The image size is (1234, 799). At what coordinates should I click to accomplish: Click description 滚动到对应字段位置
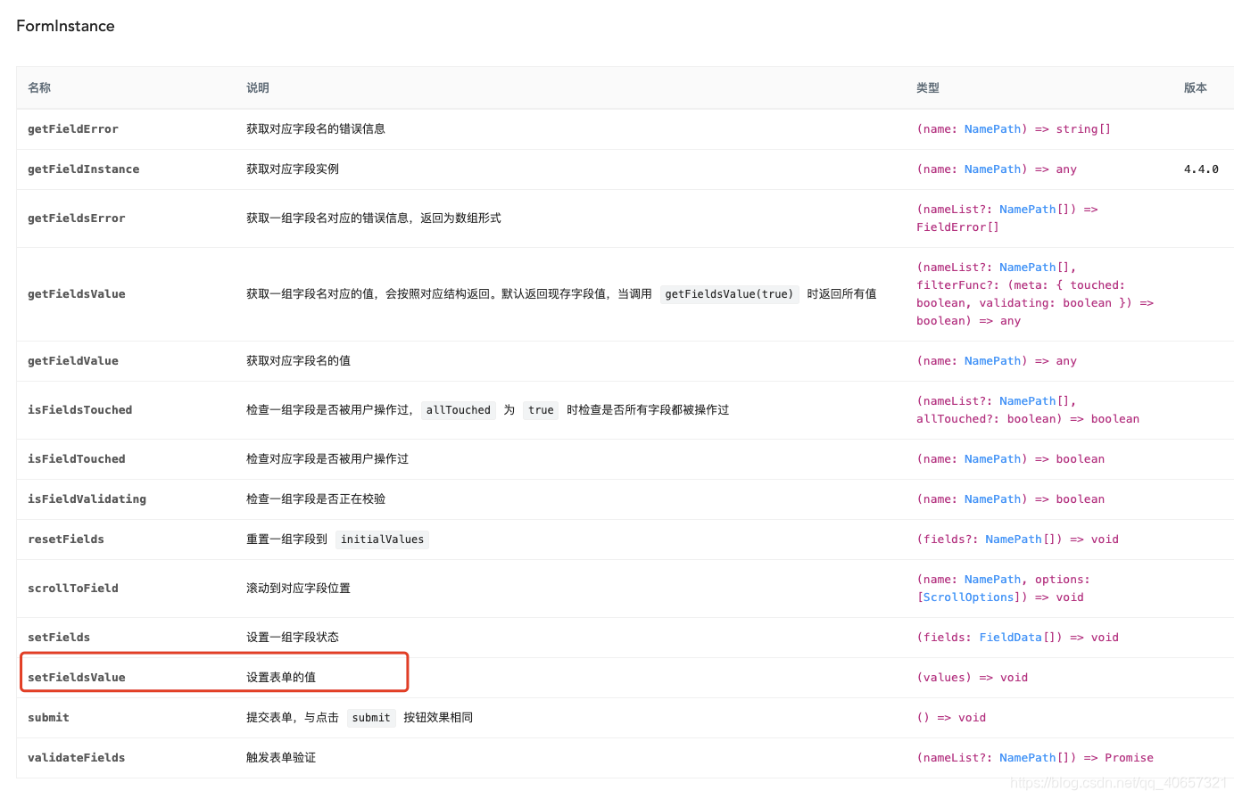(298, 589)
